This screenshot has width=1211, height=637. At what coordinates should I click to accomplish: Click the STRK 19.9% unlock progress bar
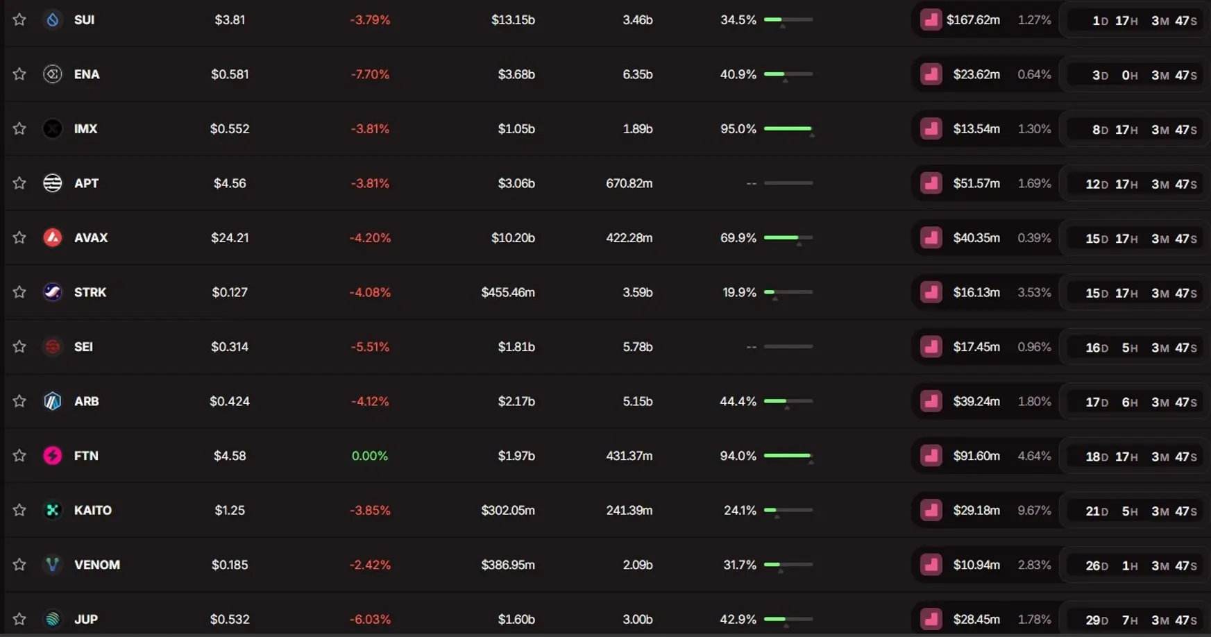[788, 292]
